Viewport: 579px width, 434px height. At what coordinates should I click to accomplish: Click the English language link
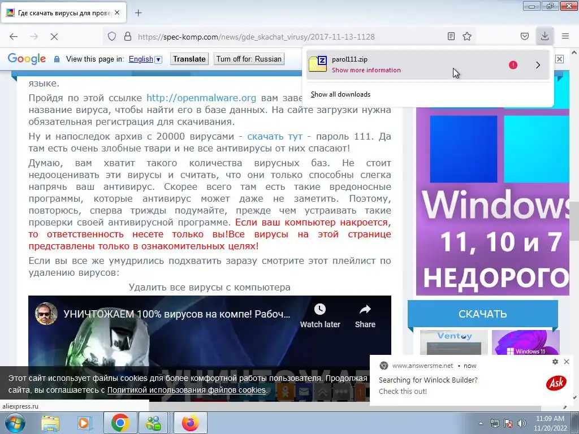(x=141, y=59)
